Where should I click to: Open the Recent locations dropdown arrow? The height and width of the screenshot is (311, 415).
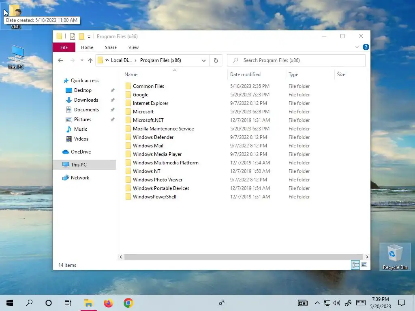[x=82, y=60]
